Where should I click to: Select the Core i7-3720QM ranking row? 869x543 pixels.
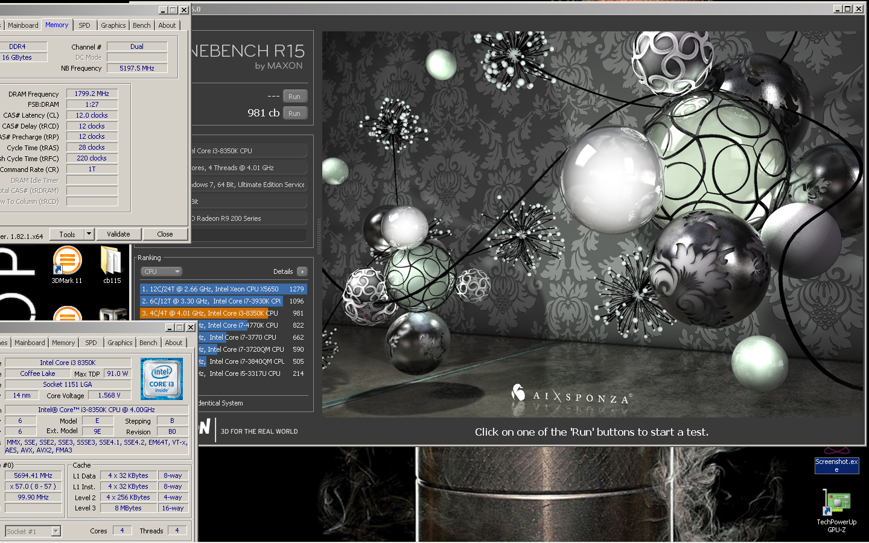(x=251, y=349)
